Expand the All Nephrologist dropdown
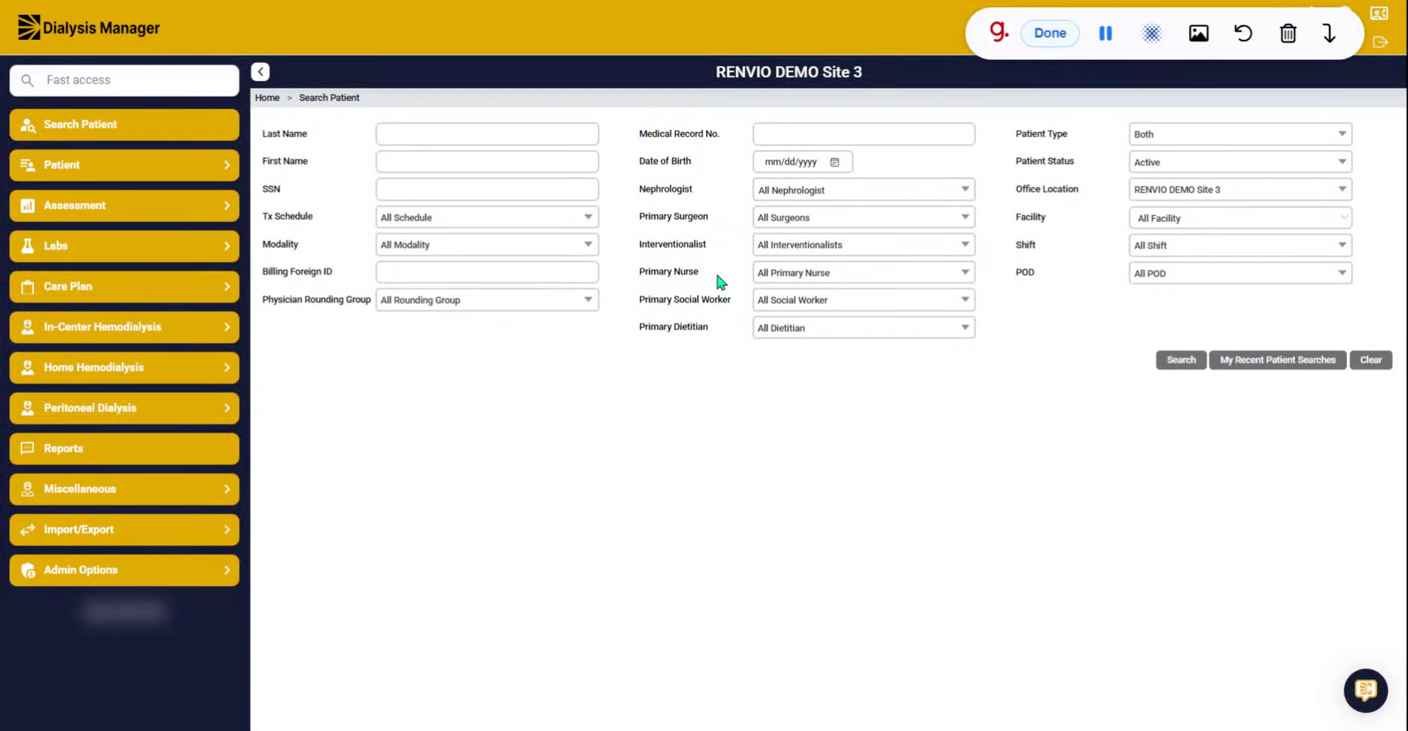Viewport: 1408px width, 731px height. tap(864, 189)
